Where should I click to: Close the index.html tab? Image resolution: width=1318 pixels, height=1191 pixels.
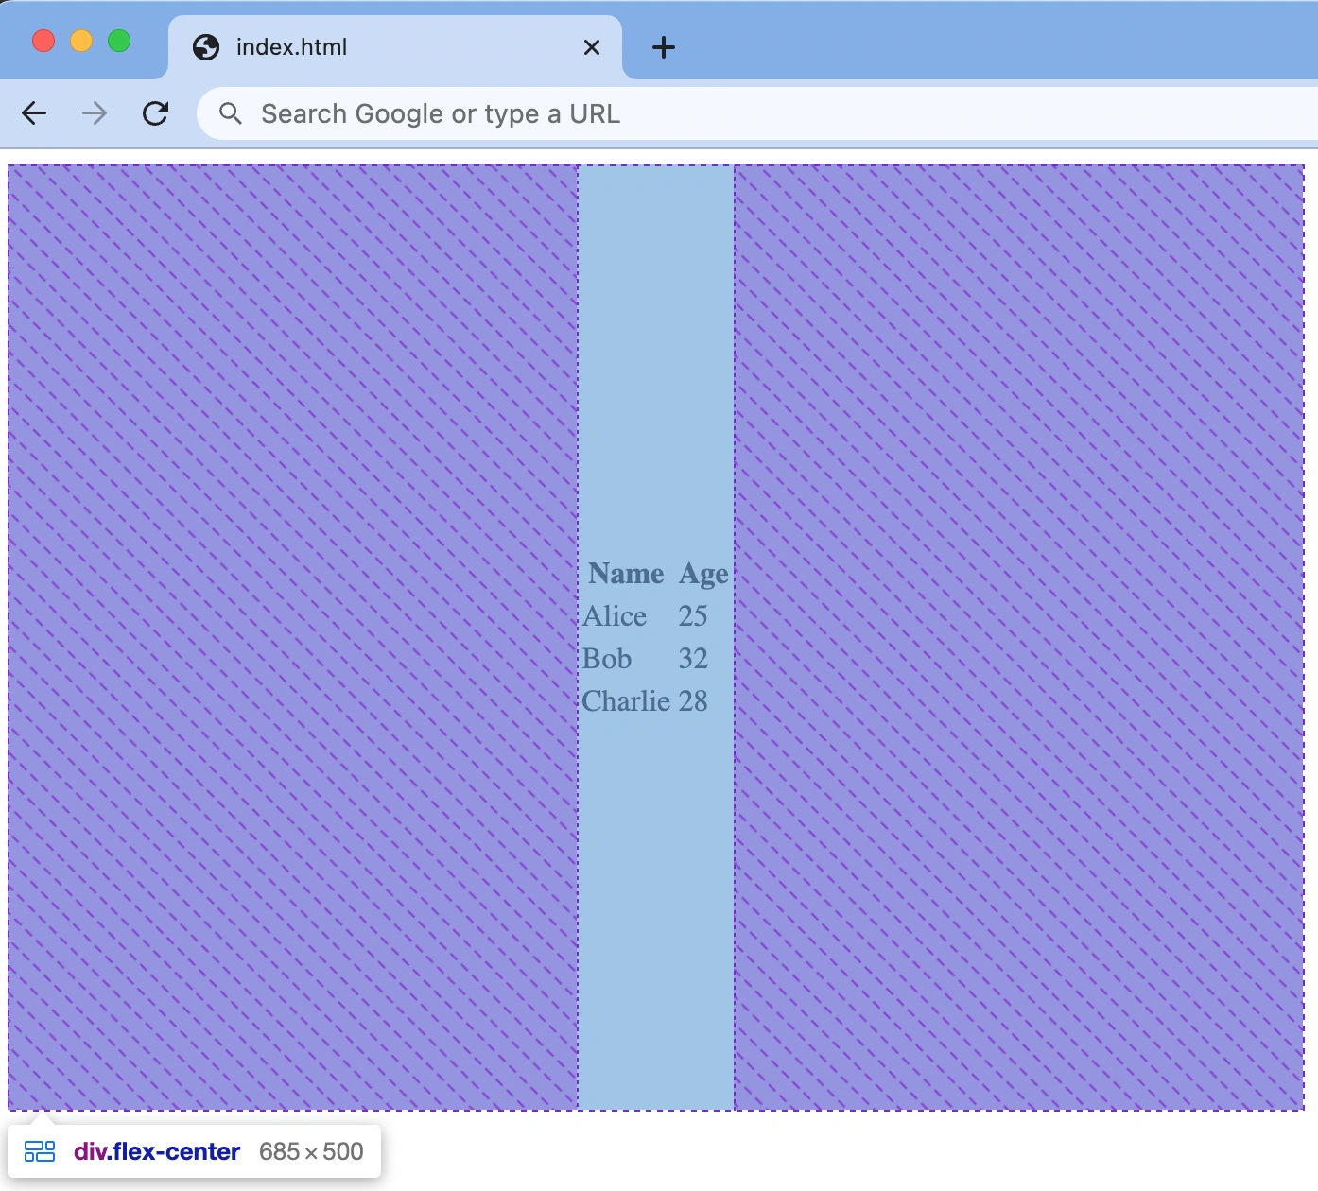592,47
